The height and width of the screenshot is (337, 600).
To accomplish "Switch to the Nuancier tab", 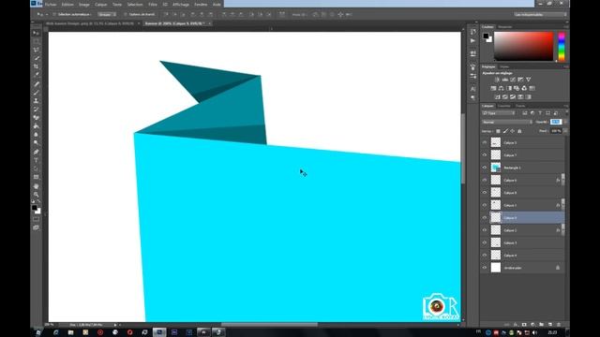I will pos(505,27).
